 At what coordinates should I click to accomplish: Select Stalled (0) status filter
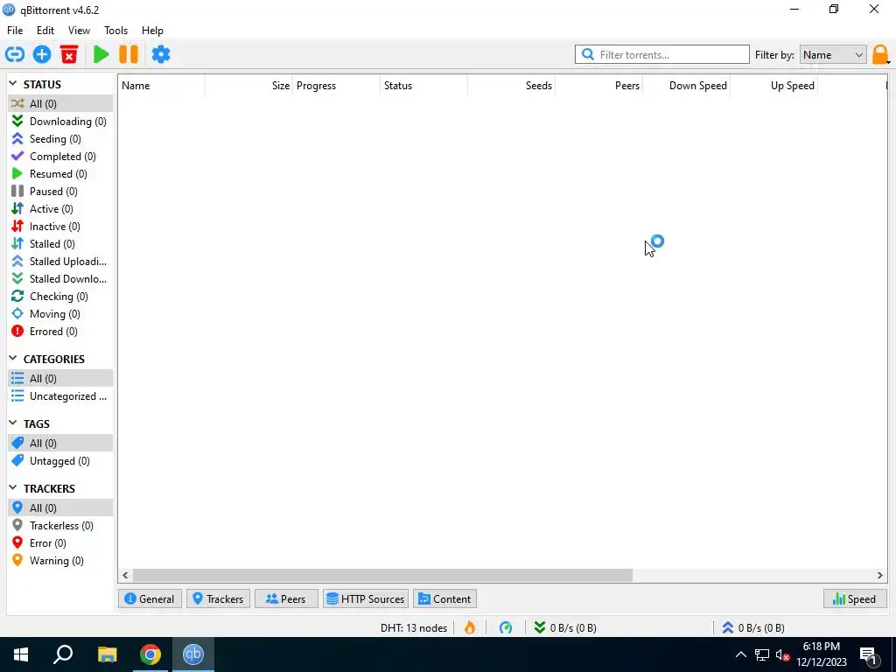point(60,244)
